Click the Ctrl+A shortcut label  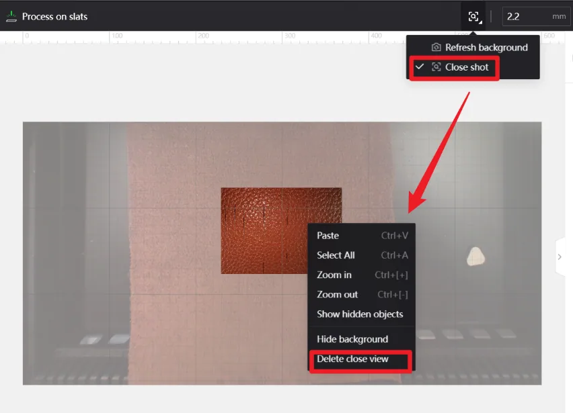[395, 255]
